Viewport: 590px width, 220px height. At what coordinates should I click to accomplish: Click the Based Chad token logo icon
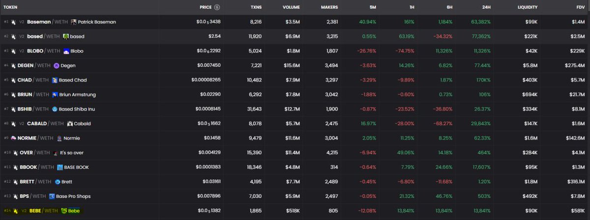pos(55,80)
